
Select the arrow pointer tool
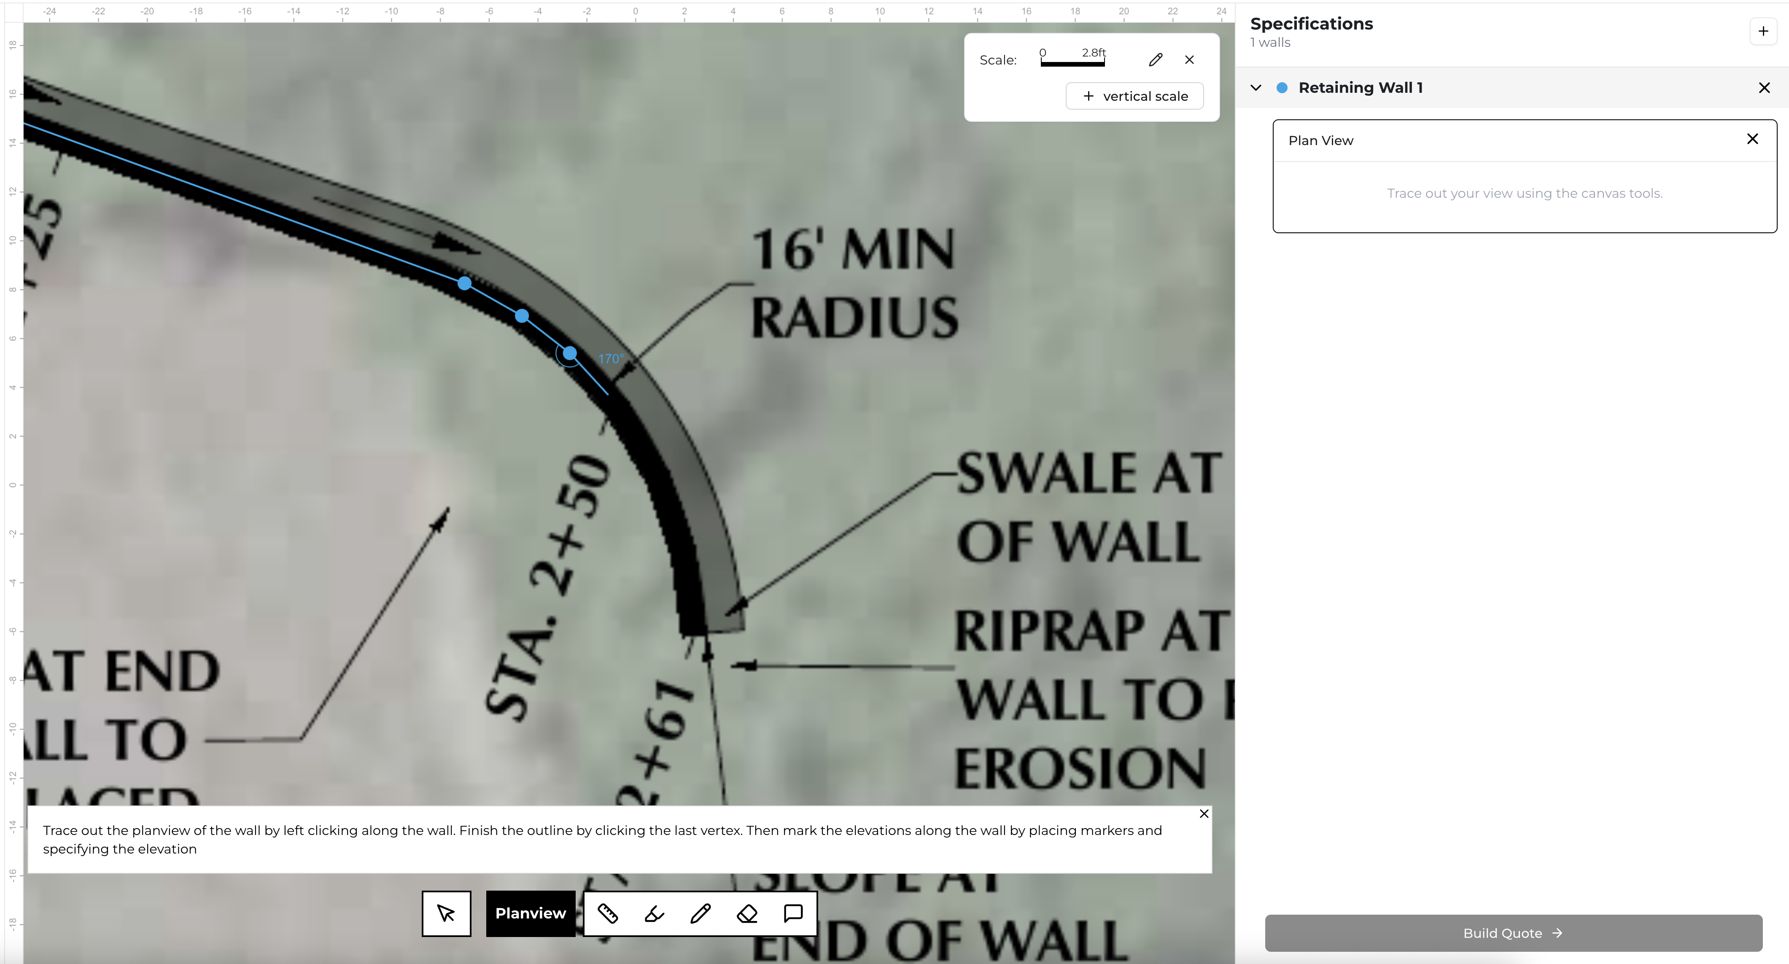(x=446, y=913)
